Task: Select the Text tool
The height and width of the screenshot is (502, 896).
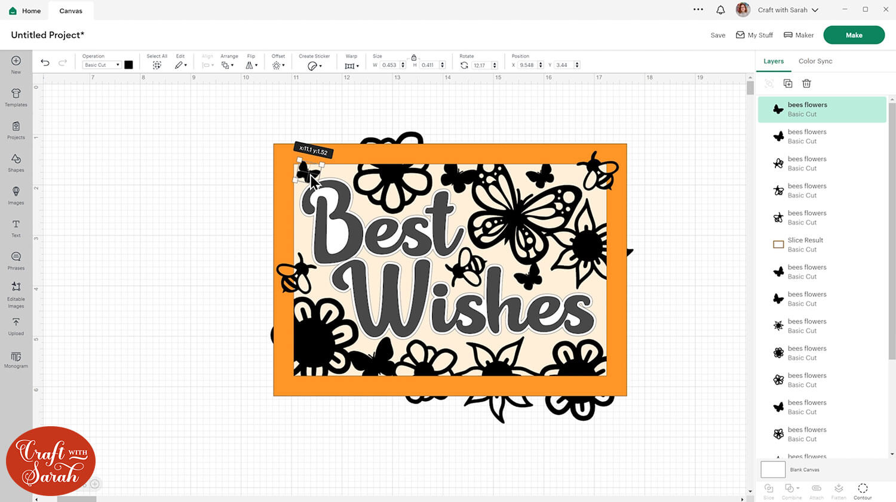Action: tap(16, 228)
